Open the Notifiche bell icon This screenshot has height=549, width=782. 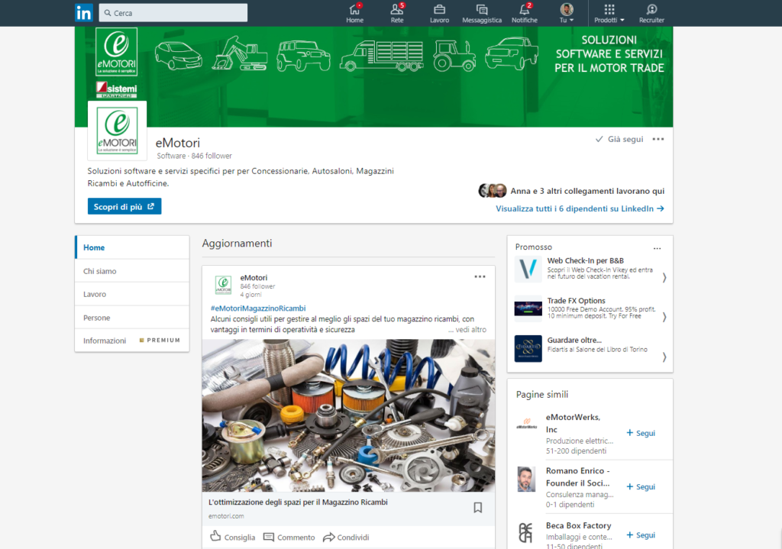525,13
